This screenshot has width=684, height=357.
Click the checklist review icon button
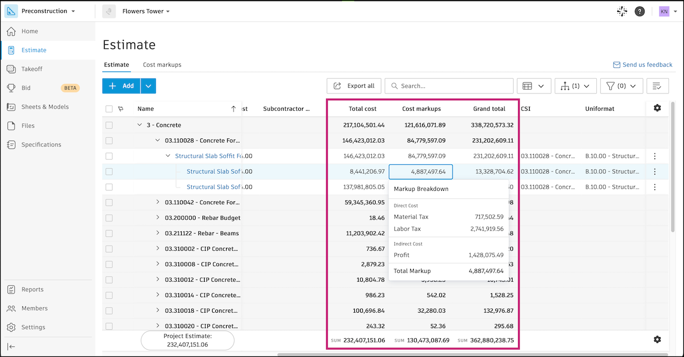coord(657,86)
